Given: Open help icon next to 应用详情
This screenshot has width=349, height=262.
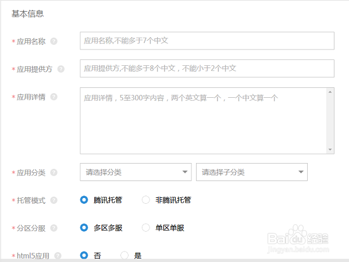Looking at the screenshot, I should [54, 97].
